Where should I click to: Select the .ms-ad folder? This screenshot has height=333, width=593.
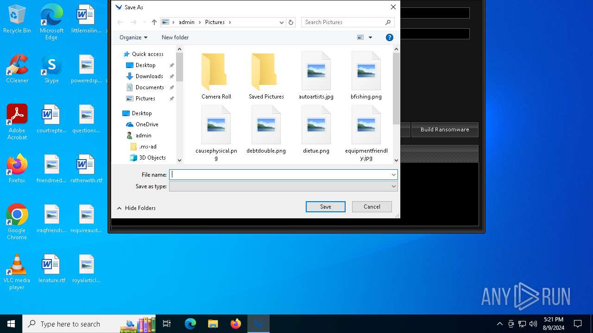144,147
